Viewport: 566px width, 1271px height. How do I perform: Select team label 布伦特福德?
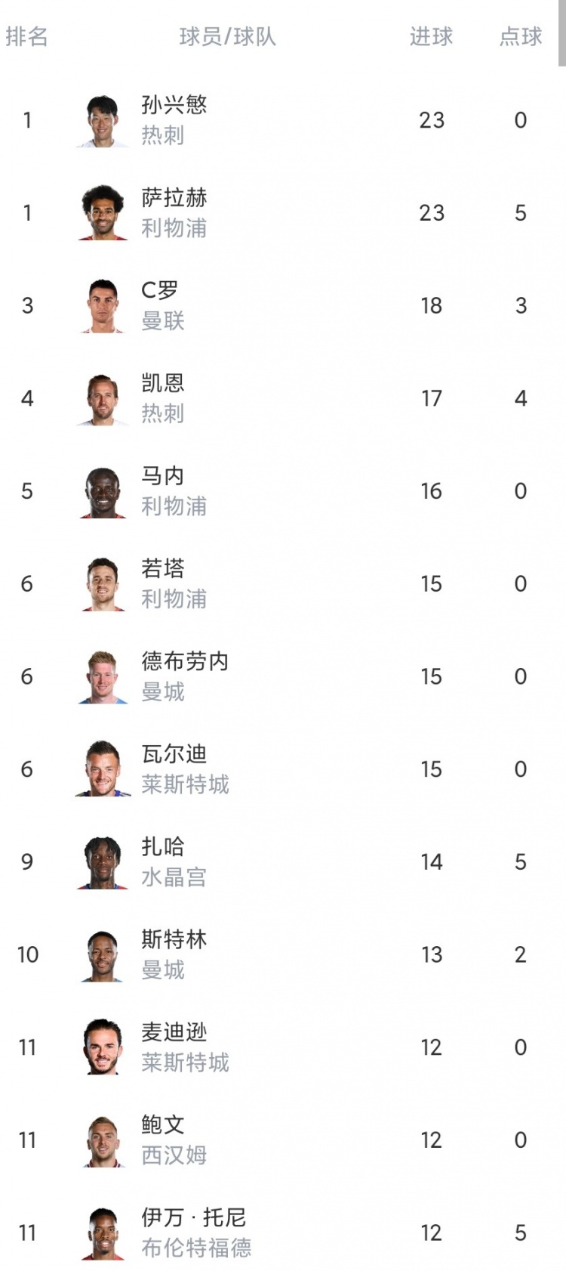click(x=196, y=1248)
